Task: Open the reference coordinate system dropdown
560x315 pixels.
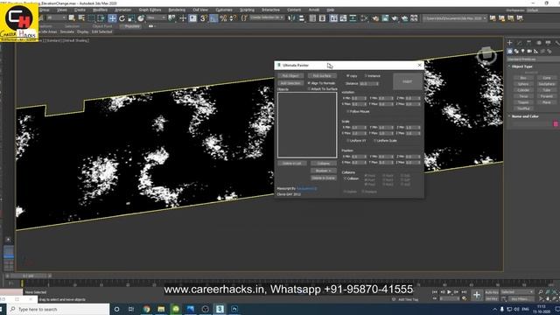Action: click(x=156, y=17)
